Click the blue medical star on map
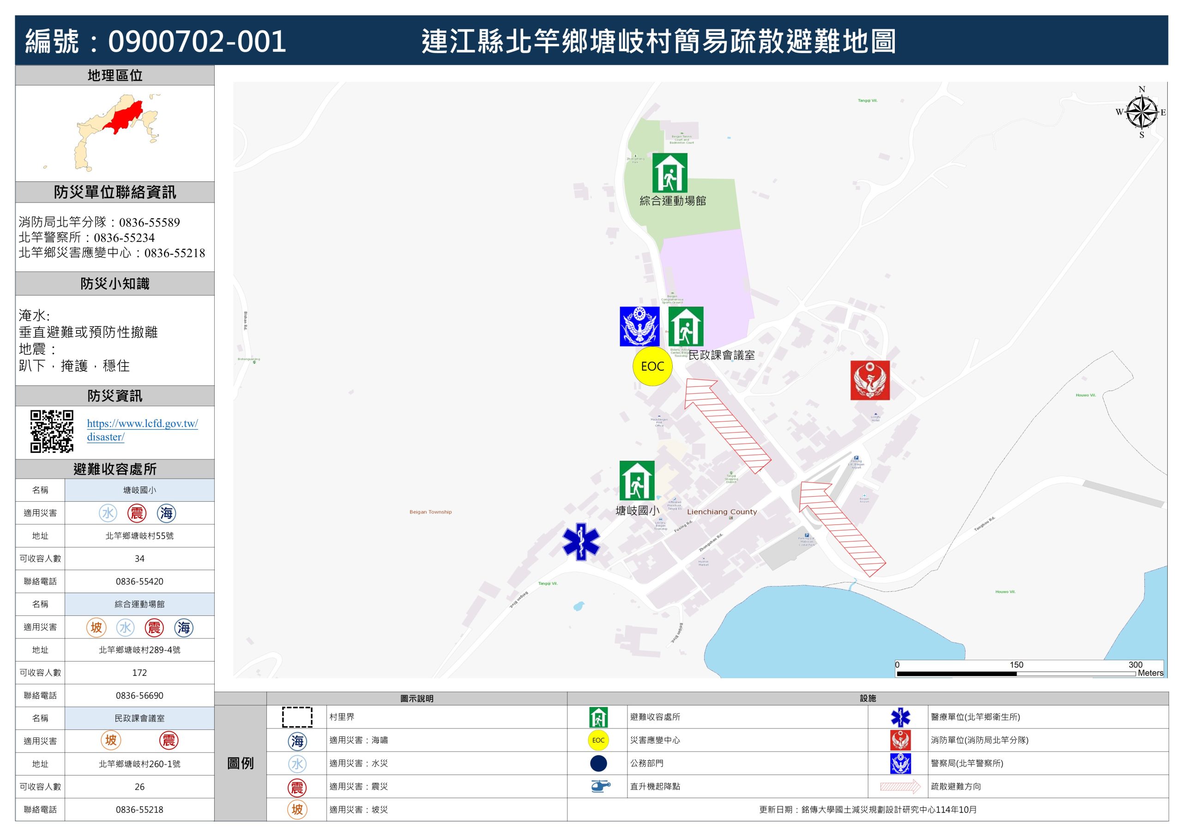 (581, 541)
